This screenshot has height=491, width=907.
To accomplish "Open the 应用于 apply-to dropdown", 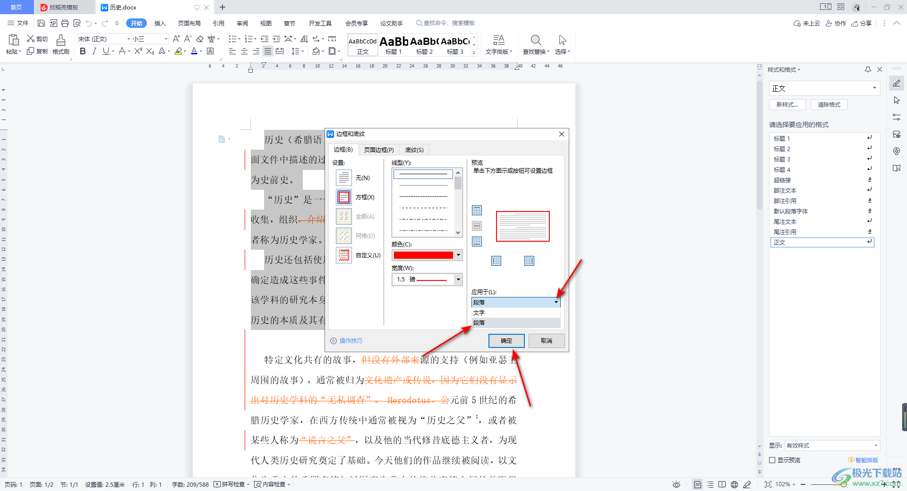I will [x=556, y=302].
